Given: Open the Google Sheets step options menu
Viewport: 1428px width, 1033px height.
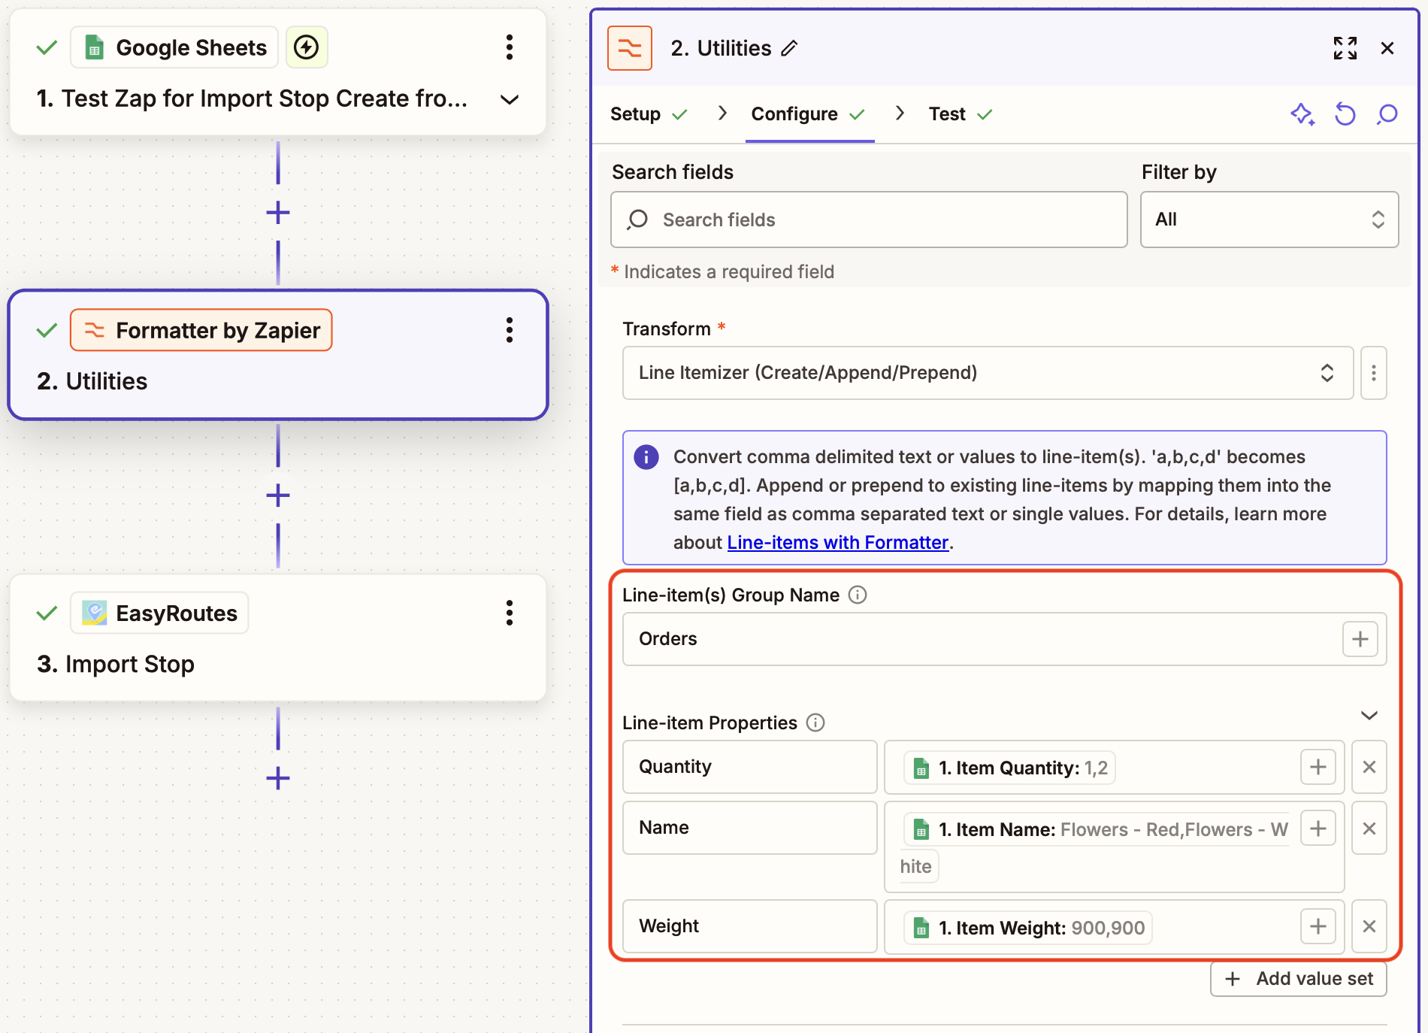Looking at the screenshot, I should coord(510,47).
